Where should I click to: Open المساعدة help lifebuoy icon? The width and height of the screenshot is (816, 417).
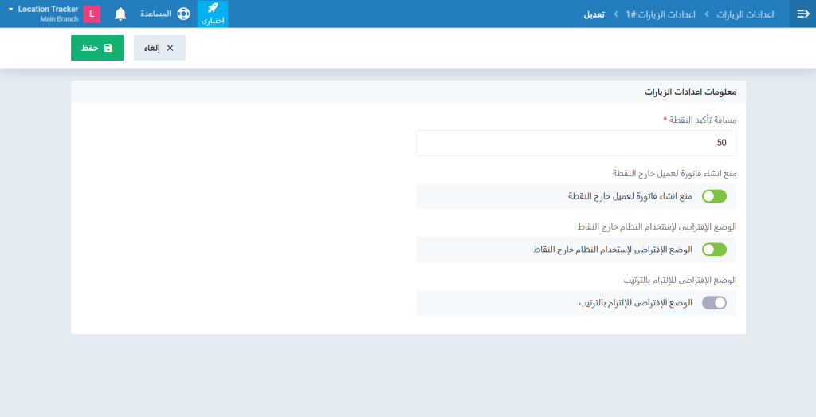(183, 14)
